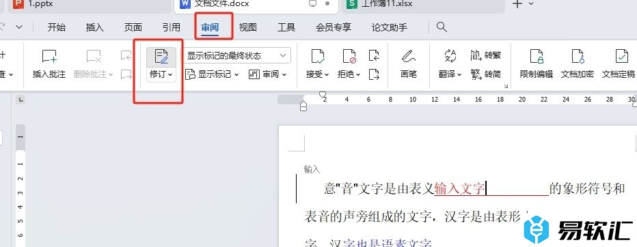Click the Accept (接受) change icon
The width and height of the screenshot is (637, 247).
coord(317,57)
